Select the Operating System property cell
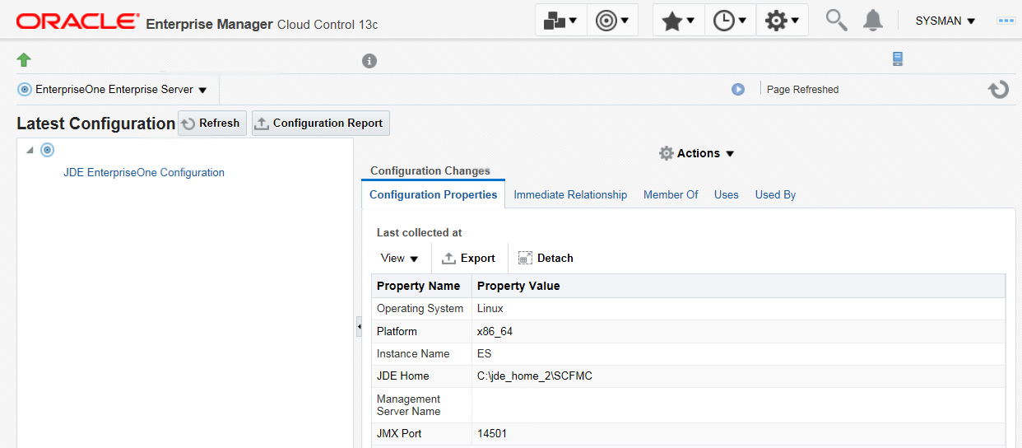The image size is (1022, 448). (421, 309)
